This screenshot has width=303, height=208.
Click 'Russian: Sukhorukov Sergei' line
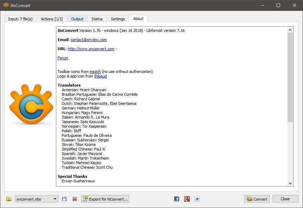click(x=85, y=140)
